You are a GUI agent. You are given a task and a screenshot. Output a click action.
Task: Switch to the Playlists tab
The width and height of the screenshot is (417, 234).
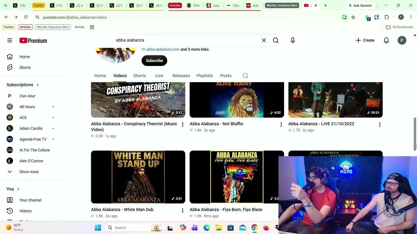205,76
